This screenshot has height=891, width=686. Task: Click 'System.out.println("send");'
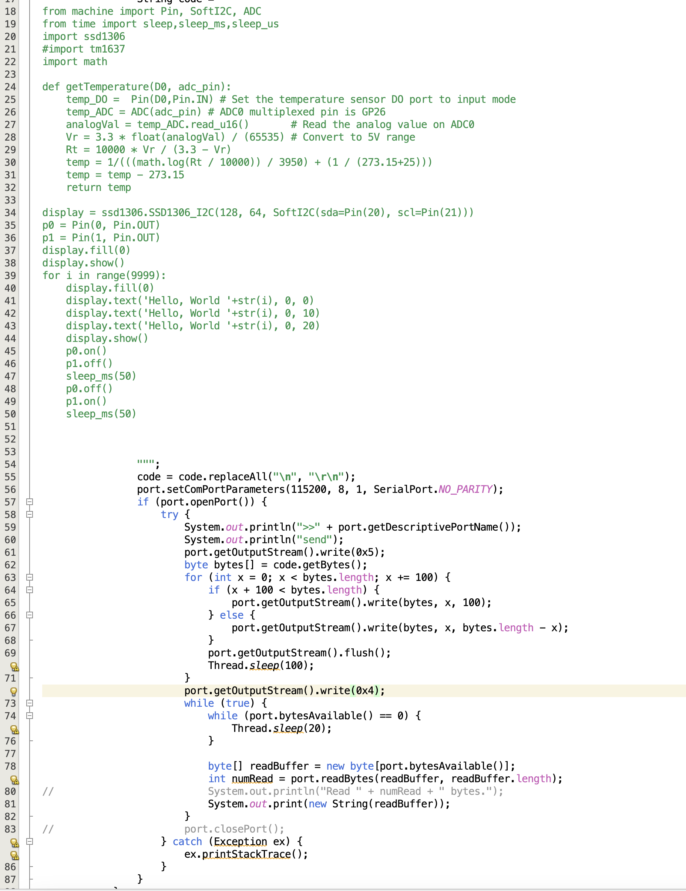coord(264,540)
